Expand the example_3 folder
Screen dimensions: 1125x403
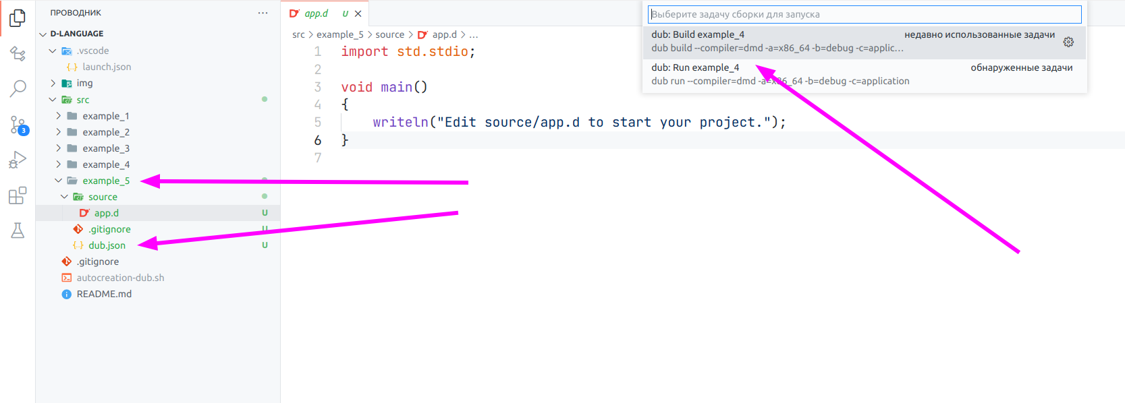[x=59, y=148]
